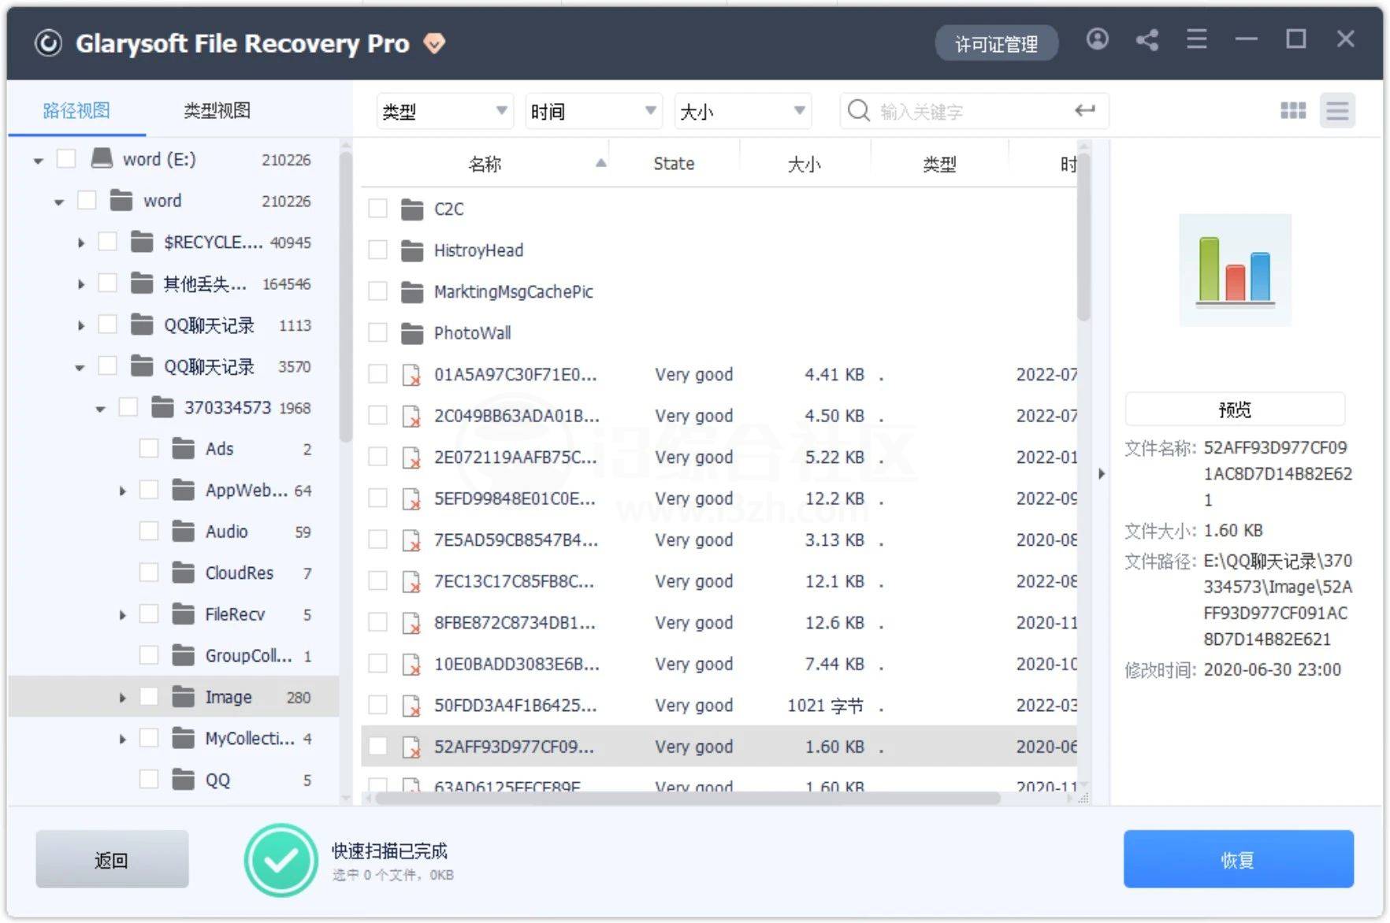Image resolution: width=1390 pixels, height=923 pixels.
Task: Click the Glarysoft logo icon in title bar
Action: click(x=48, y=43)
